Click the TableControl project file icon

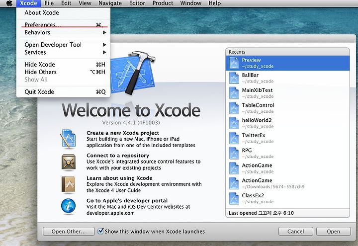[234, 108]
